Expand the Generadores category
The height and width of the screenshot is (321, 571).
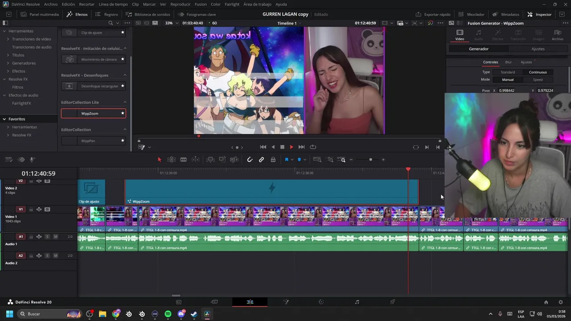tap(8, 63)
